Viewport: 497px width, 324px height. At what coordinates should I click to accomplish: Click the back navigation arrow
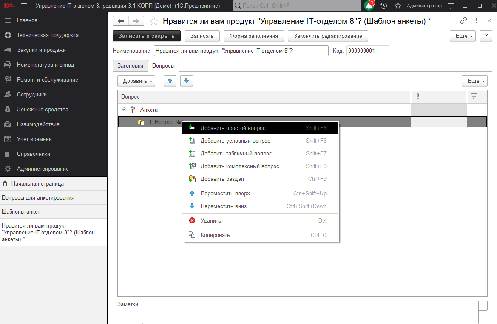(x=121, y=21)
